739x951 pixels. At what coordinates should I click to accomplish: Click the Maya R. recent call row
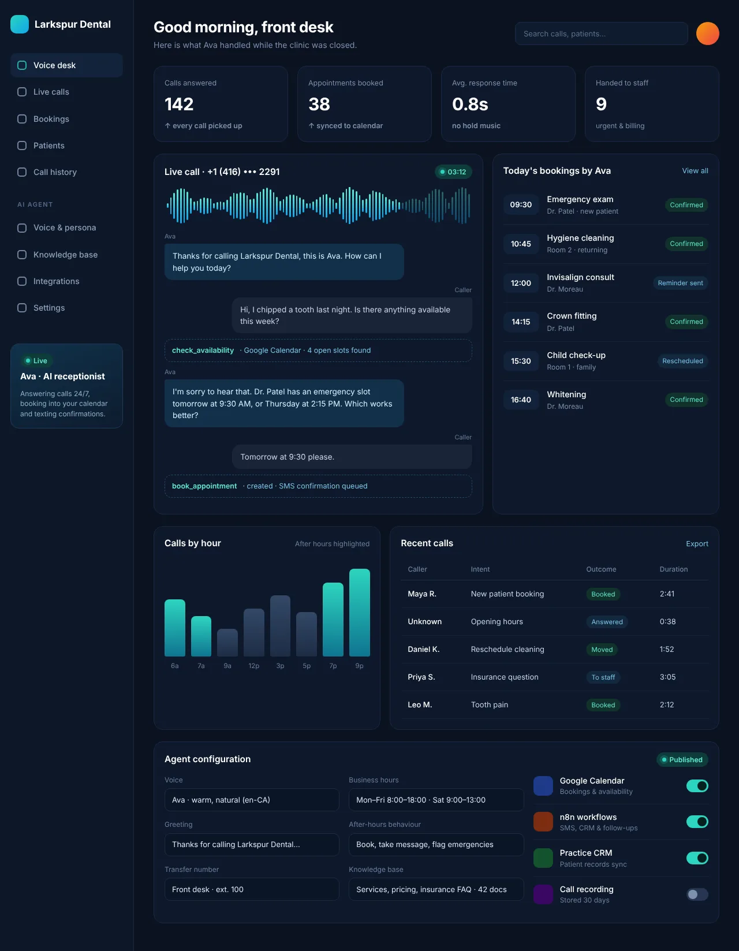(x=555, y=594)
